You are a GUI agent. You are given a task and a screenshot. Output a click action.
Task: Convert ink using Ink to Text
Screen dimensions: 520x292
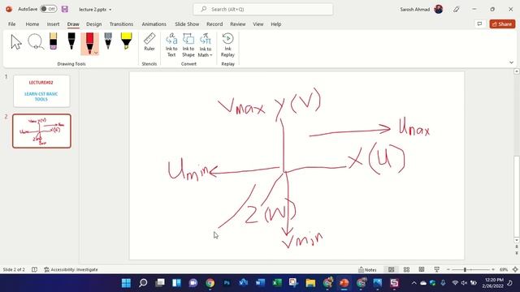[171, 45]
